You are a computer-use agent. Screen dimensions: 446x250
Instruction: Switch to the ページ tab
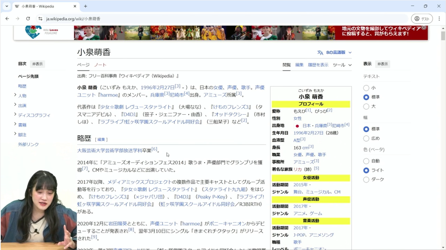[x=83, y=65]
